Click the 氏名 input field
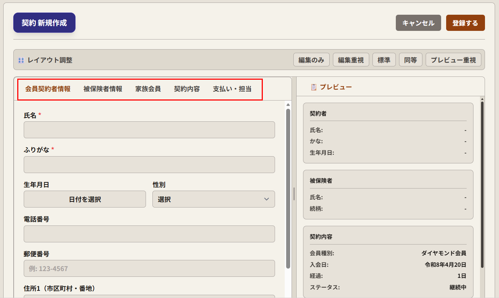 coord(149,130)
